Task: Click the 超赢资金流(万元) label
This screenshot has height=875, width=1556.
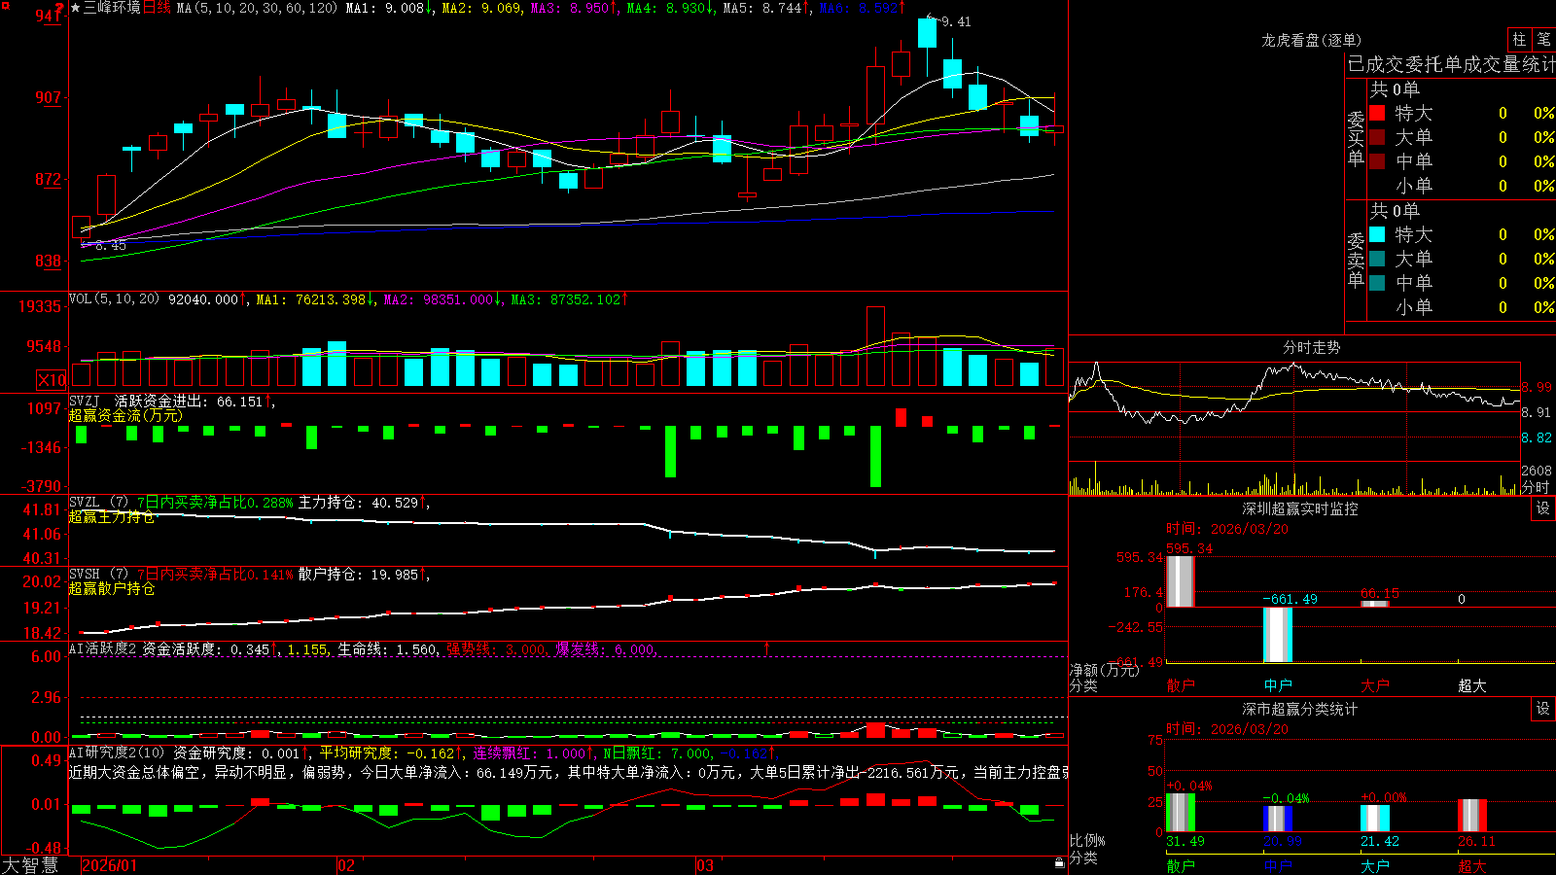Action: 125,416
